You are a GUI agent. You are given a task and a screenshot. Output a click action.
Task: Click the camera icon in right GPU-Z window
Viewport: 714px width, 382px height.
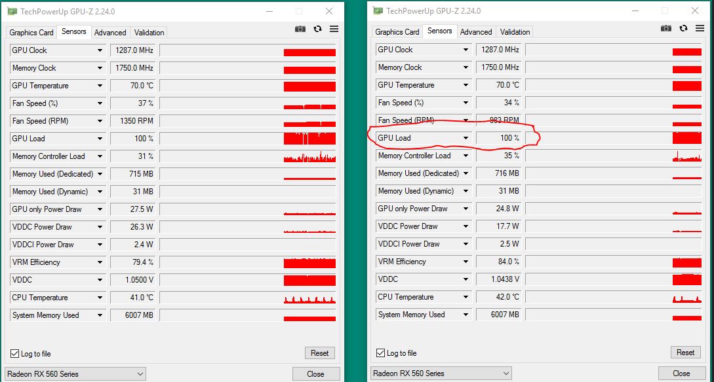[666, 29]
